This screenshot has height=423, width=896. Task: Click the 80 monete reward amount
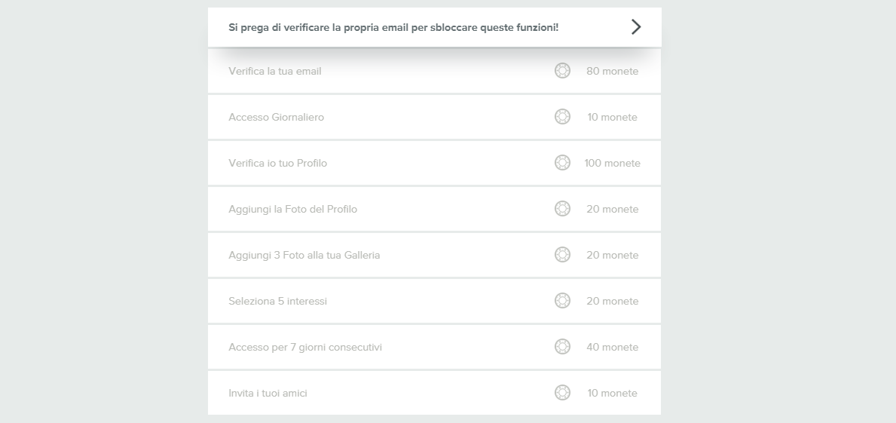pyautogui.click(x=612, y=72)
